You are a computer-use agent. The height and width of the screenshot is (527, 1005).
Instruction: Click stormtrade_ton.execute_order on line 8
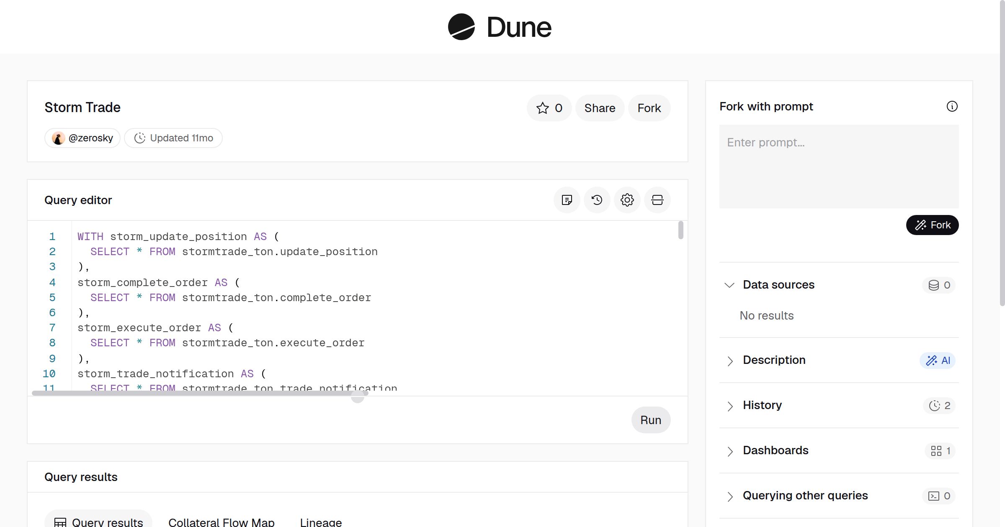coord(273,343)
